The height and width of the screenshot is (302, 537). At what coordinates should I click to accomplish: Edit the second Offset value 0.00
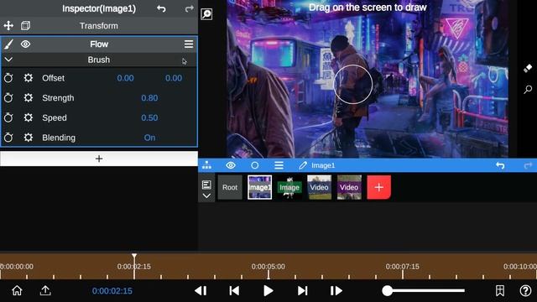tap(174, 78)
